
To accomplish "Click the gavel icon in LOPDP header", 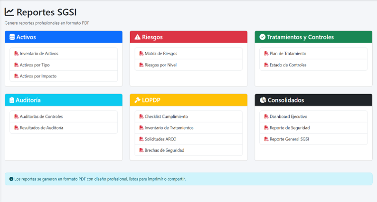I will pyautogui.click(x=137, y=100).
